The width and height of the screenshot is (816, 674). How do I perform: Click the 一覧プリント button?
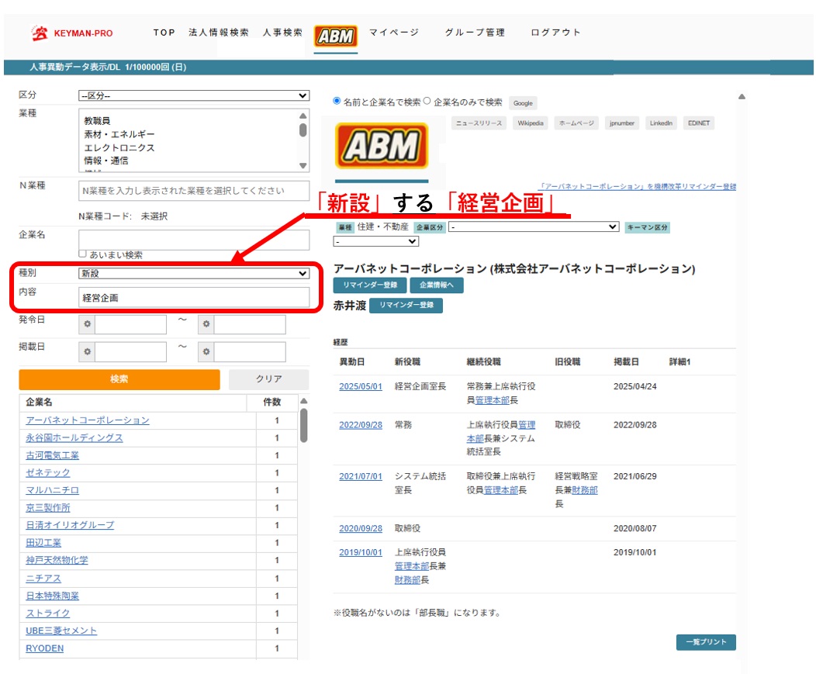click(x=706, y=641)
